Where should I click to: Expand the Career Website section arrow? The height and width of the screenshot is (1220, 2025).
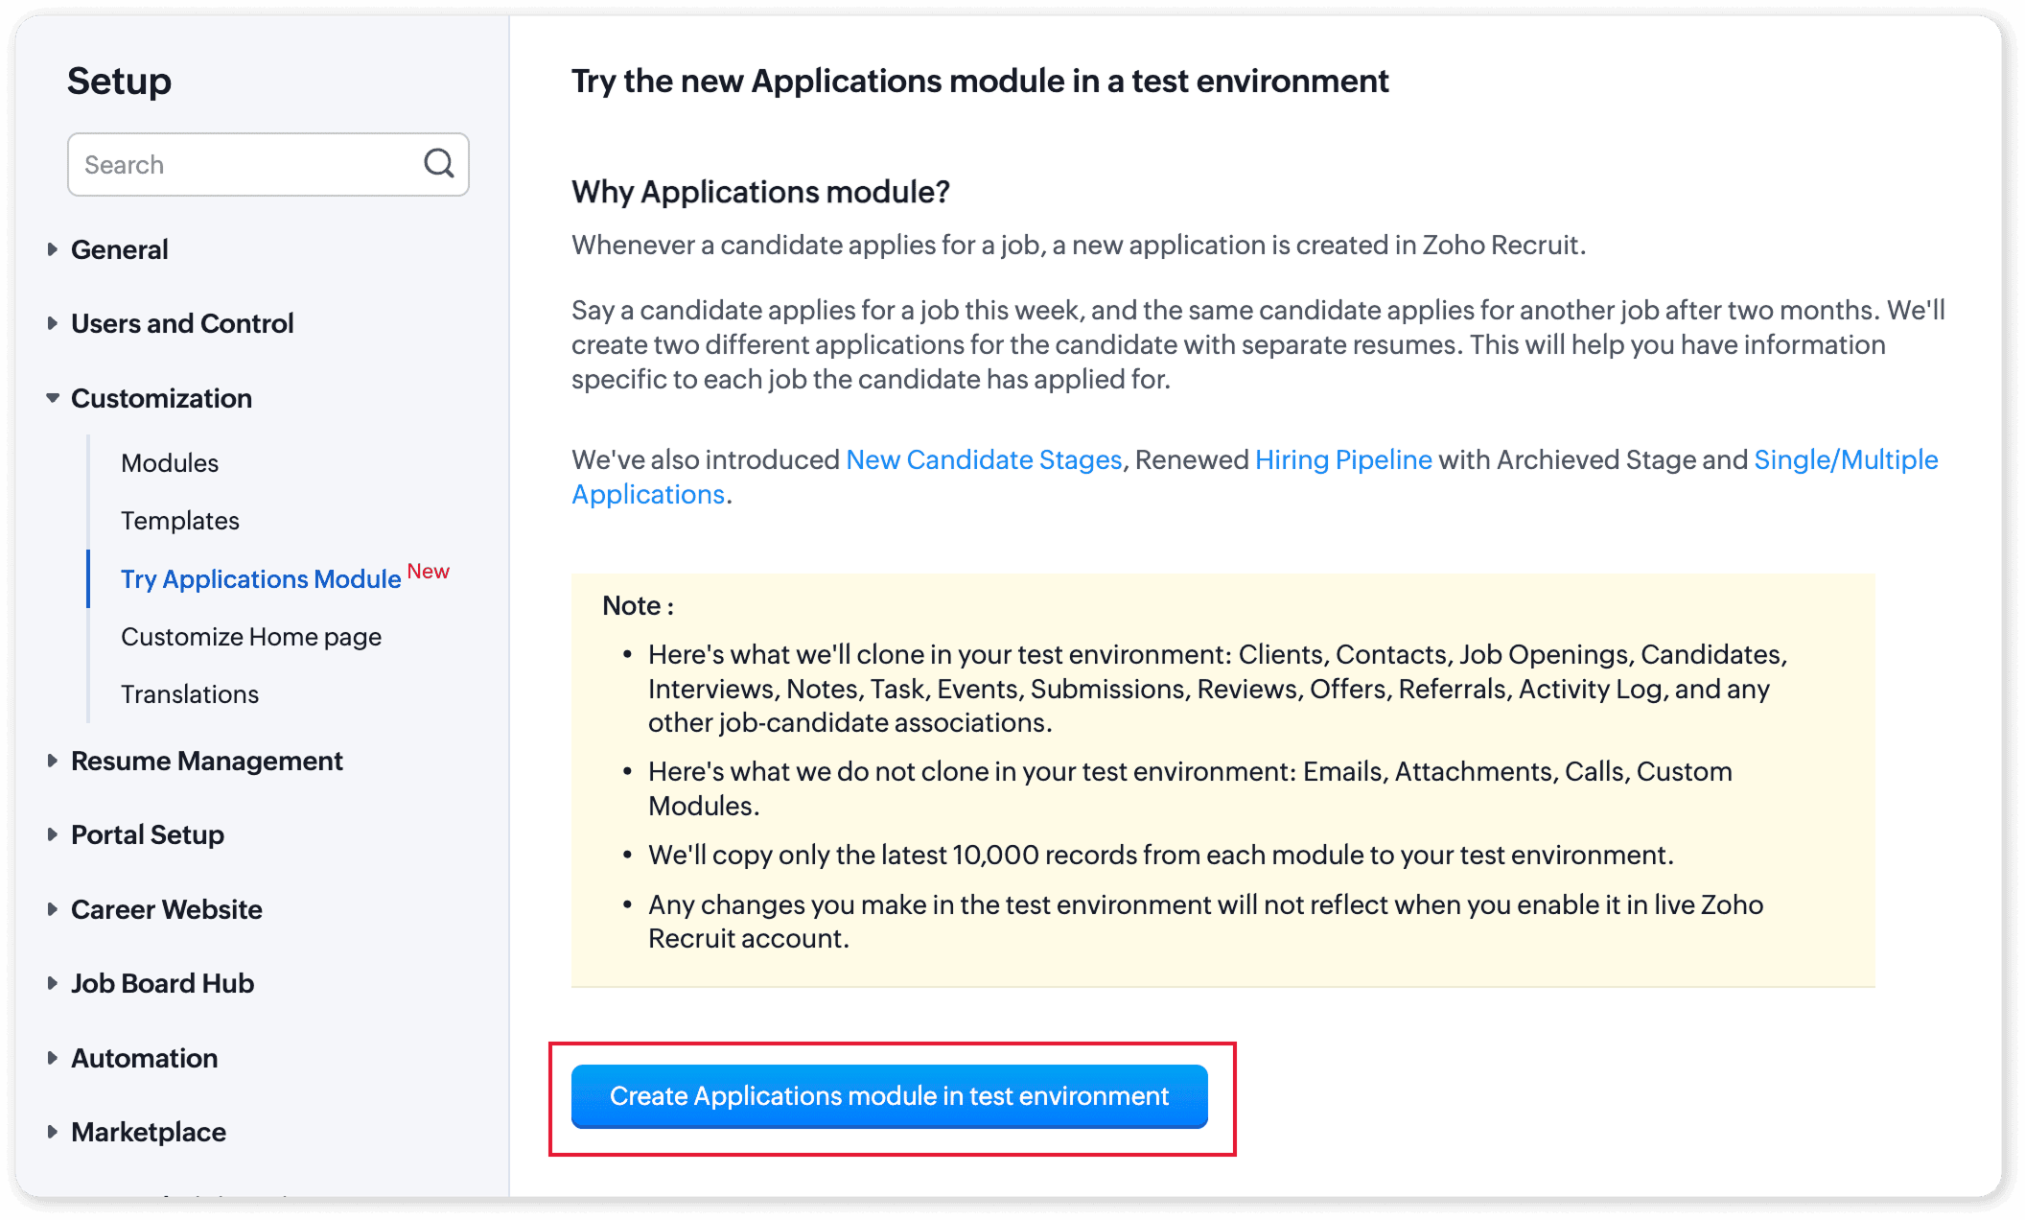click(52, 909)
